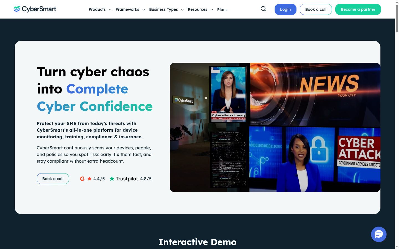Screen dimensions: 399x249
Task: Click the 'CyberSmart continuously scans' paragraph
Action: (x=94, y=154)
